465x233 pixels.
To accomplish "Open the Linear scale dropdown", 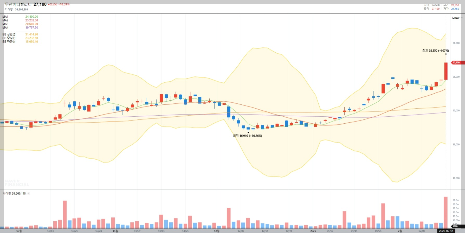I will 457,18.
